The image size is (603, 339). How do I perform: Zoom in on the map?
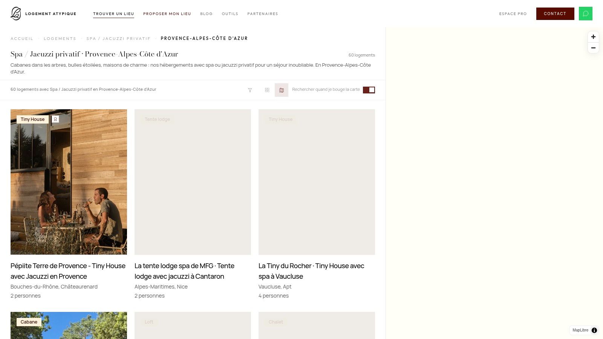point(593,37)
